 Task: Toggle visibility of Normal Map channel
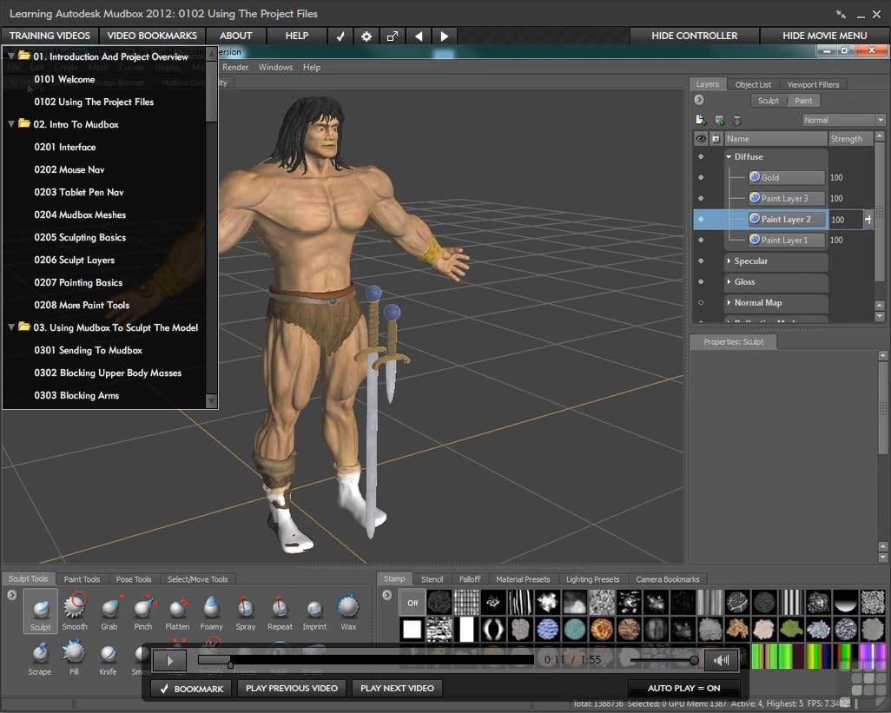click(701, 303)
